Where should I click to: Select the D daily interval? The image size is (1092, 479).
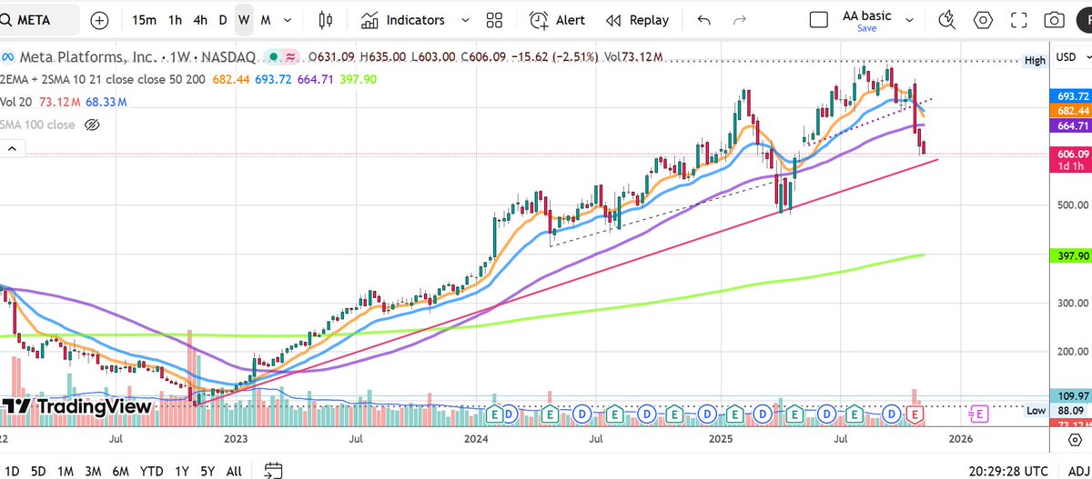tap(222, 20)
